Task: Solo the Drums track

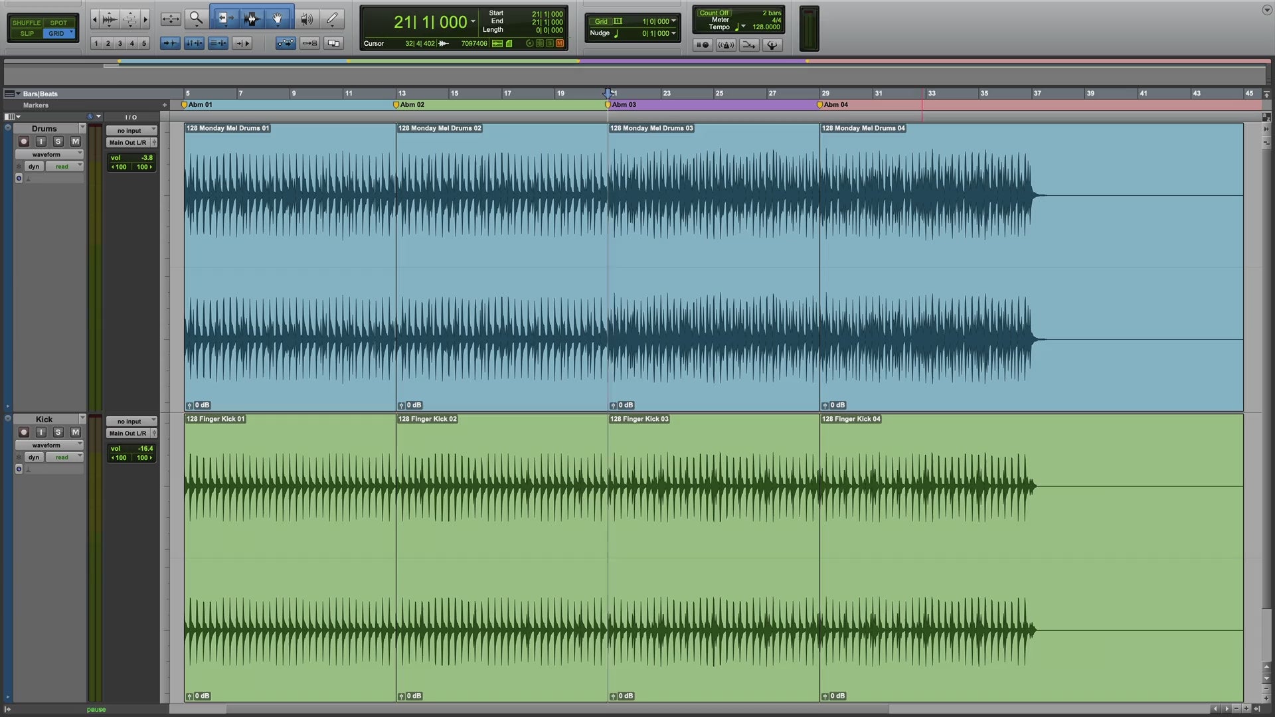Action: pos(58,141)
